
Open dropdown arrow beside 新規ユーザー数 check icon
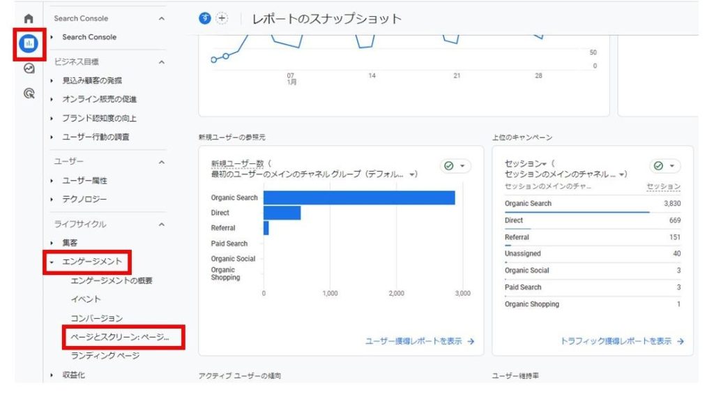click(462, 166)
